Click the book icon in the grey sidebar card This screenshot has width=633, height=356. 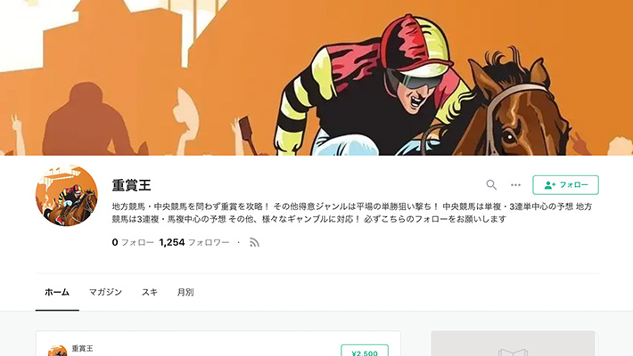[513, 352]
